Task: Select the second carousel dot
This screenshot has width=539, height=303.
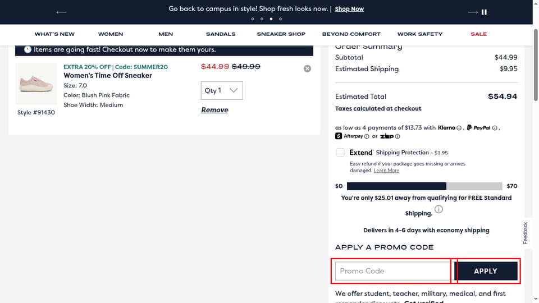Action: (x=262, y=19)
